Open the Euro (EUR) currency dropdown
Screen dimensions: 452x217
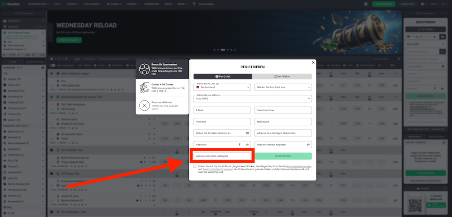[x=253, y=99]
